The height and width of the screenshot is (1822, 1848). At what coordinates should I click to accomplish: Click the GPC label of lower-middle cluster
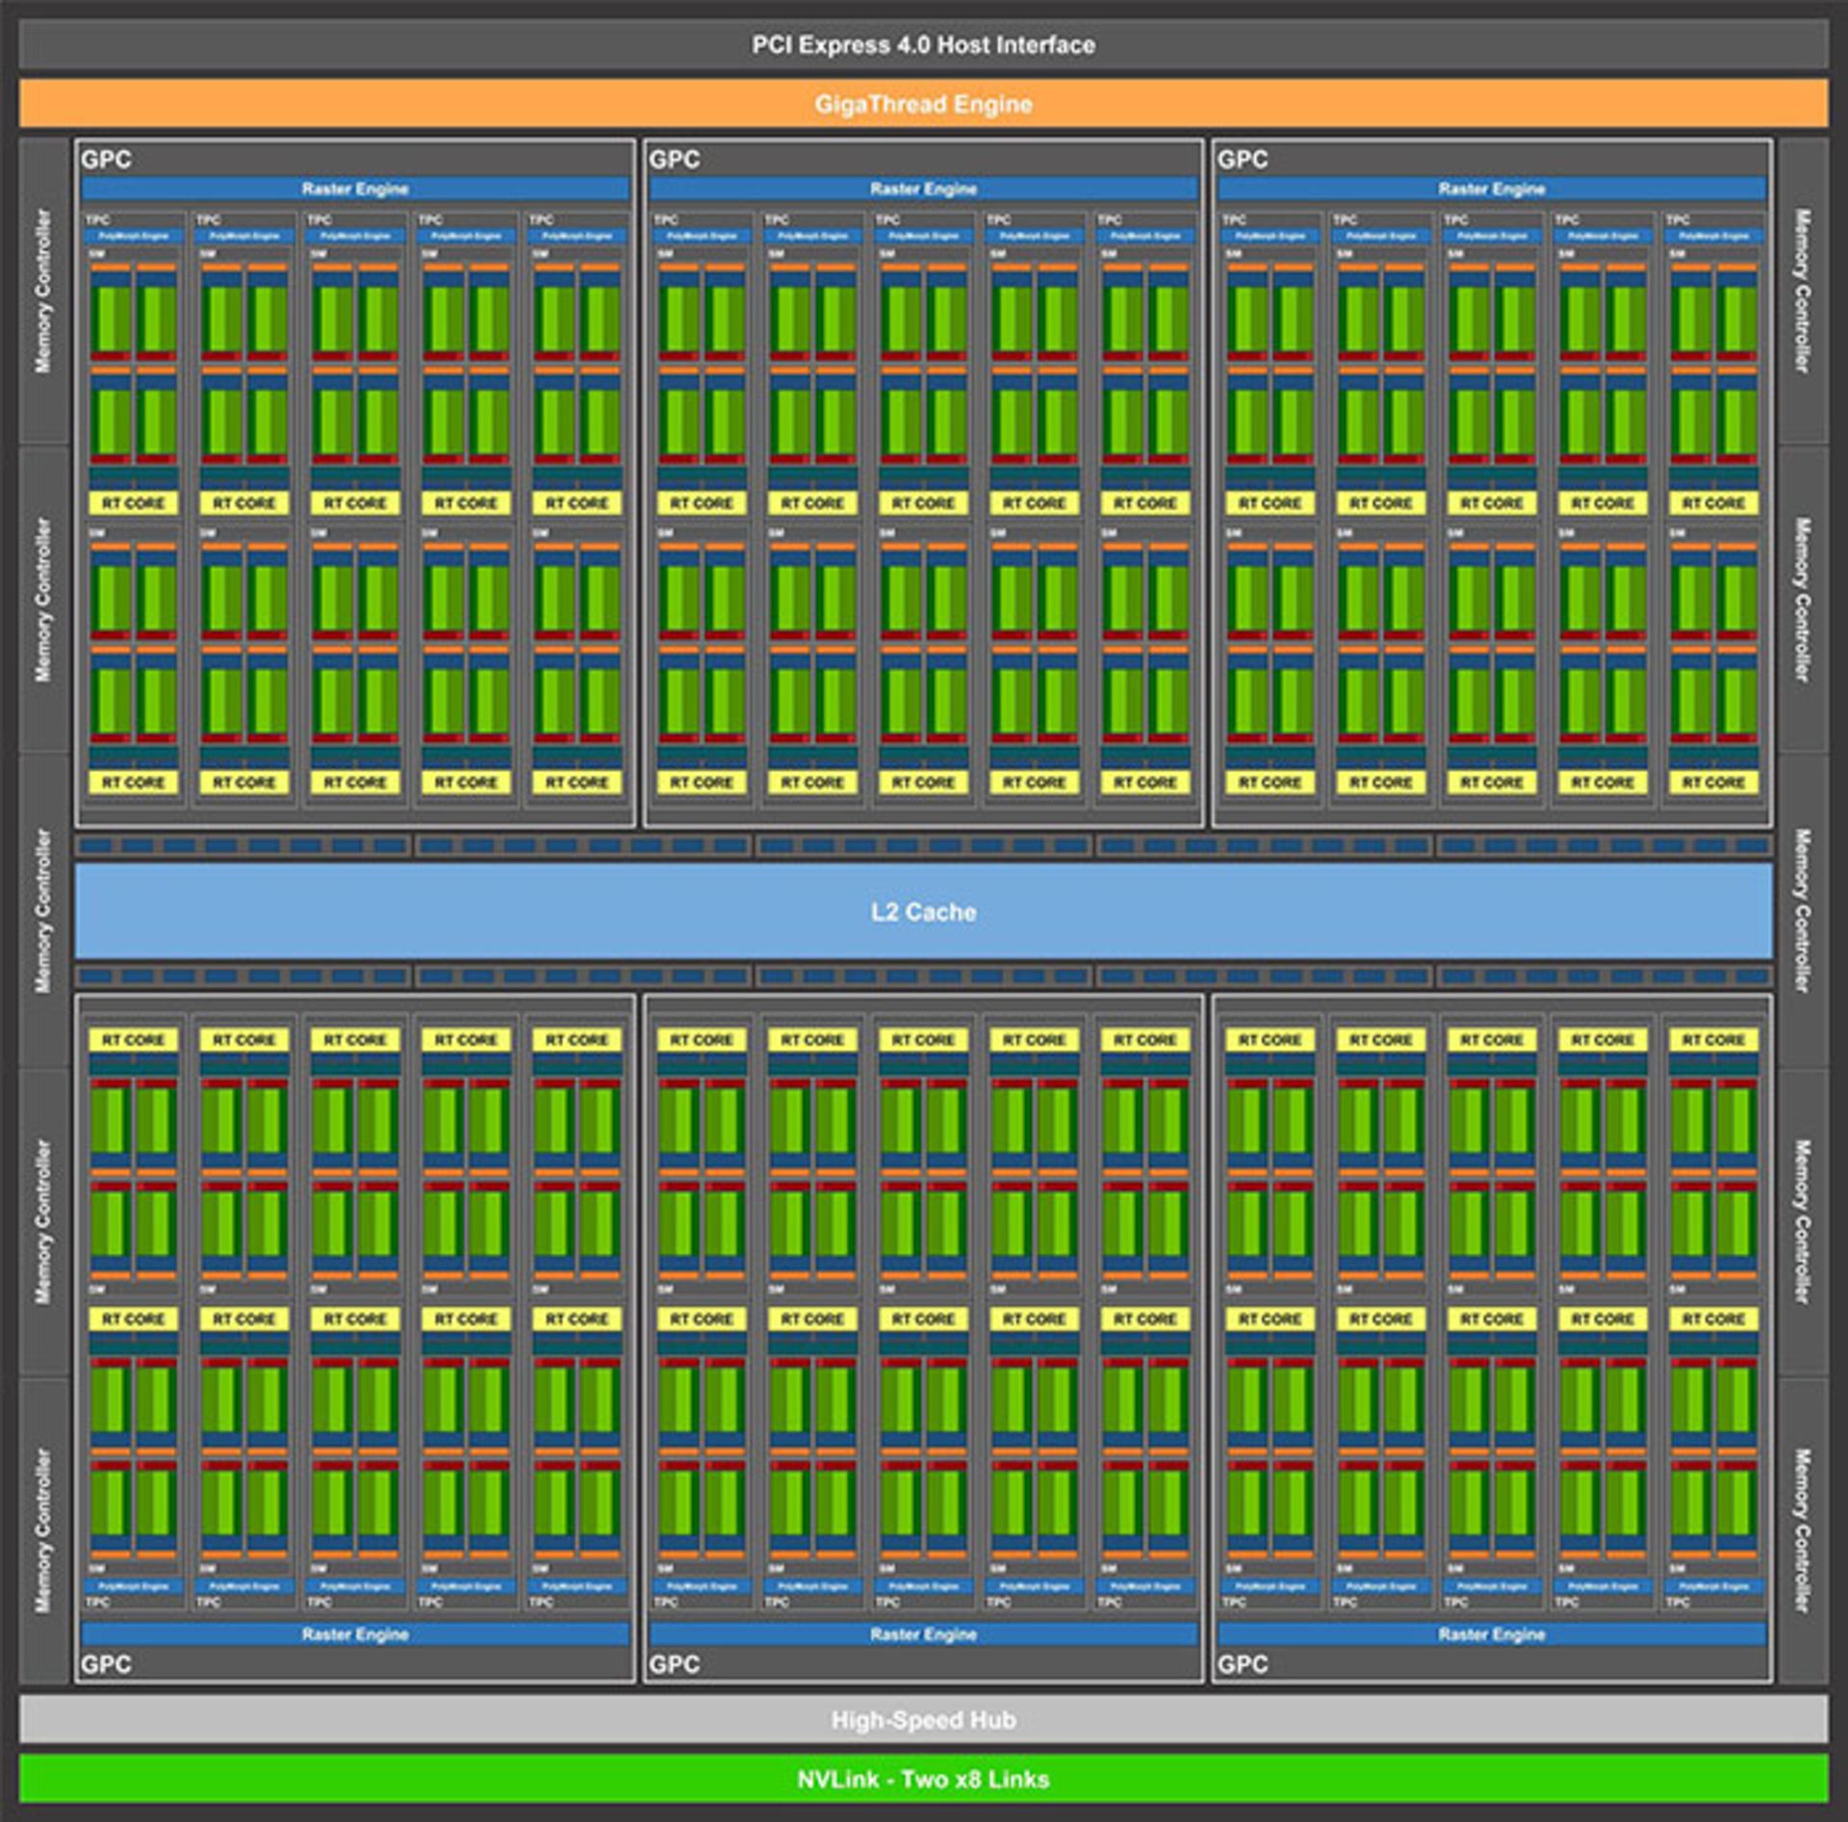point(674,1664)
